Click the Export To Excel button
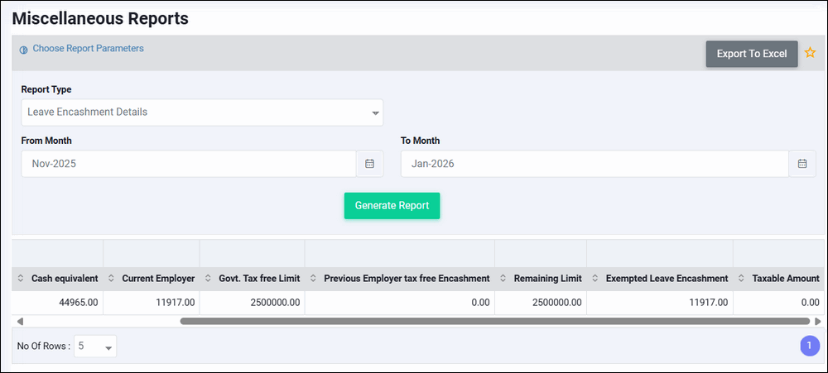Viewport: 828px width, 373px height. [751, 54]
